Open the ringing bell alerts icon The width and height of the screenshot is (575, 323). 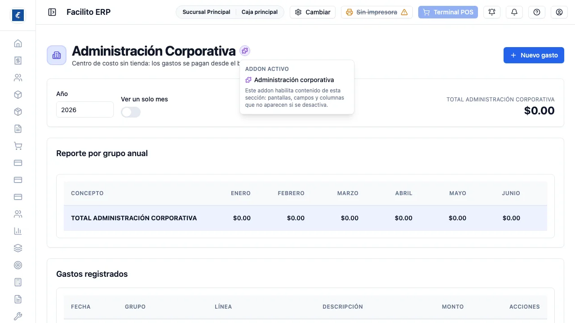492,12
